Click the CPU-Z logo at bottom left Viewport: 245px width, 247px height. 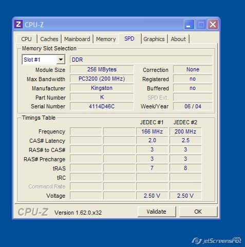(x=33, y=212)
